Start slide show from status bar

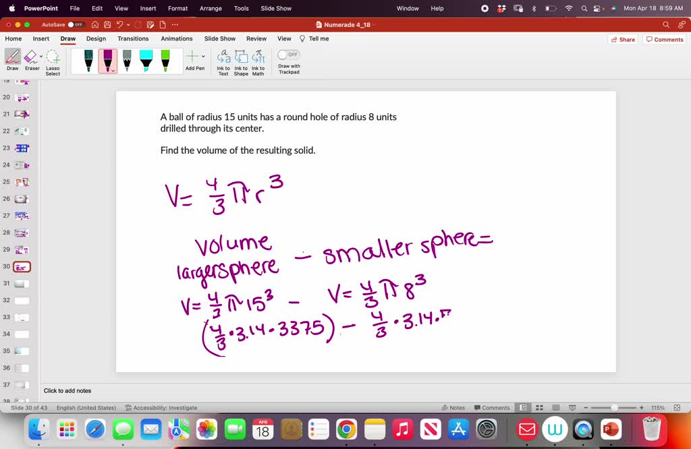[572, 408]
